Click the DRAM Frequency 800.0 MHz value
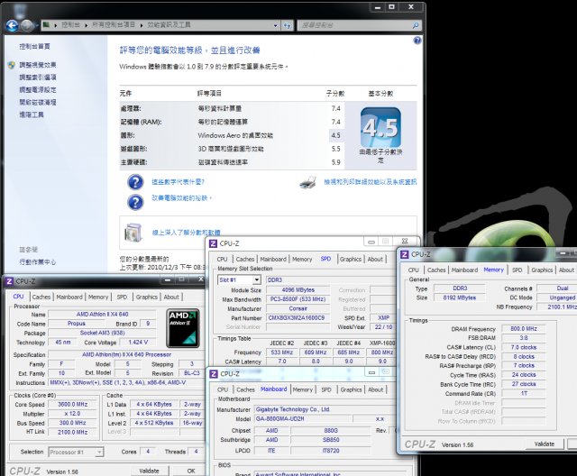Image resolution: width=577 pixels, height=476 pixels. pos(523,329)
